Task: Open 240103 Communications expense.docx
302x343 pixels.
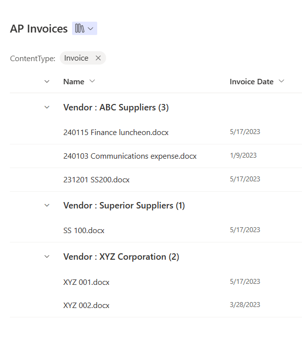Action: point(130,156)
